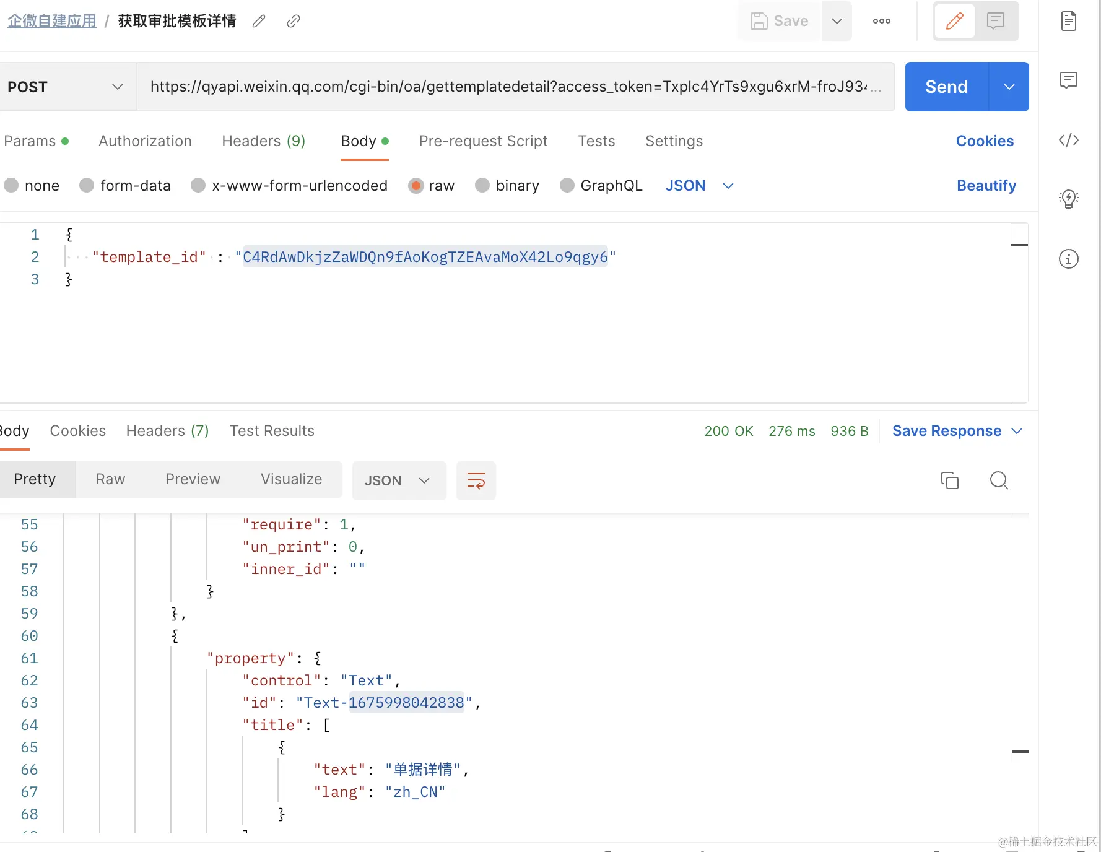This screenshot has height=852, width=1101.
Task: Click the Save button with disk icon
Action: [x=779, y=21]
